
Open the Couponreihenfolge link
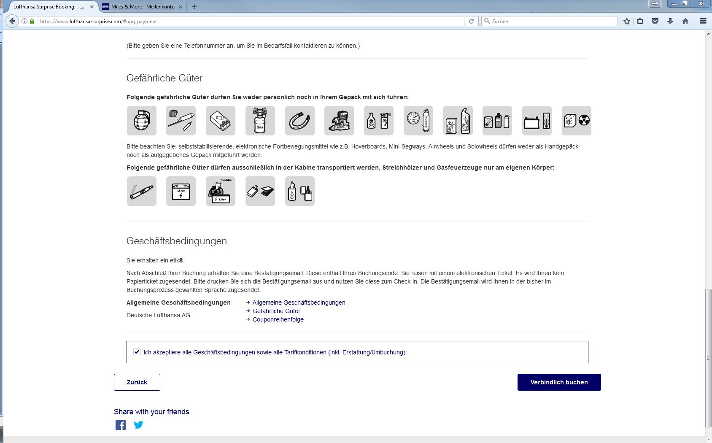point(278,319)
